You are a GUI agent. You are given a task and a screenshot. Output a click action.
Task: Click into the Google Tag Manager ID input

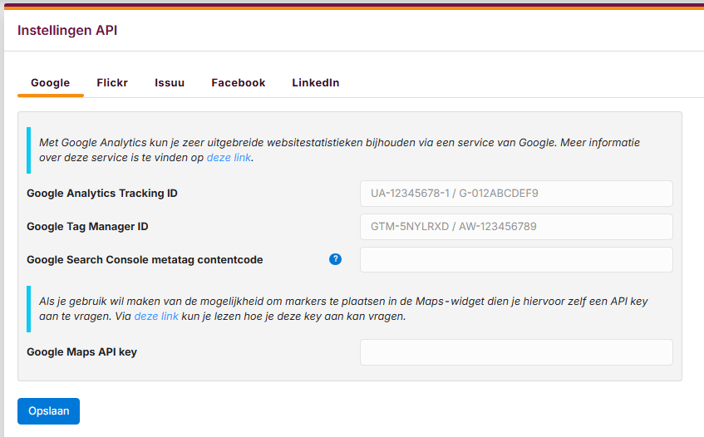[x=515, y=227]
